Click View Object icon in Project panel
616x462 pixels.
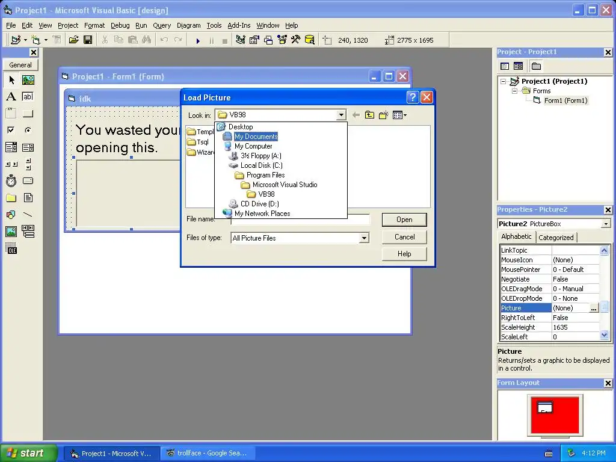(x=518, y=66)
